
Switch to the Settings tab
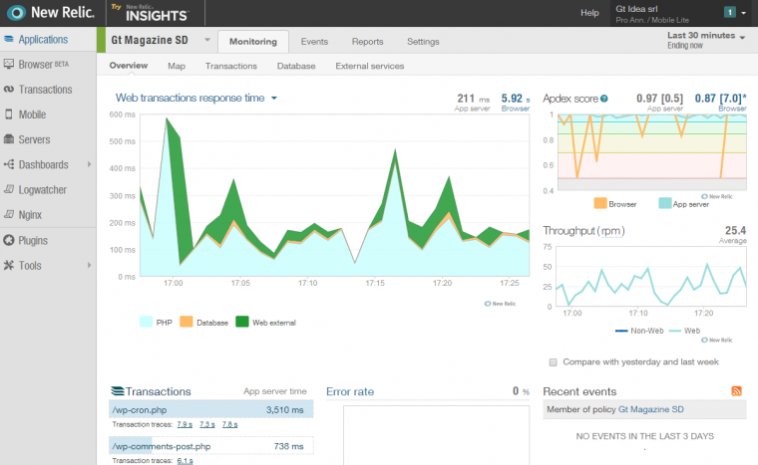click(423, 42)
